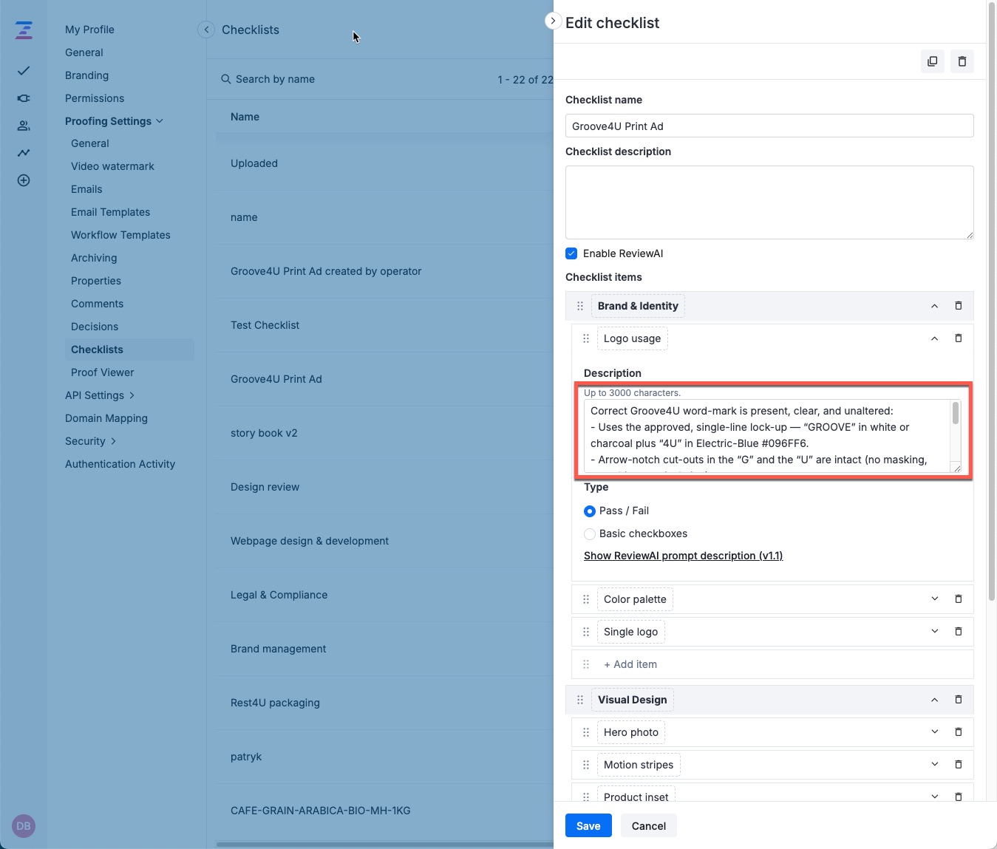Click the Ziflow logo in the rail

click(x=23, y=30)
